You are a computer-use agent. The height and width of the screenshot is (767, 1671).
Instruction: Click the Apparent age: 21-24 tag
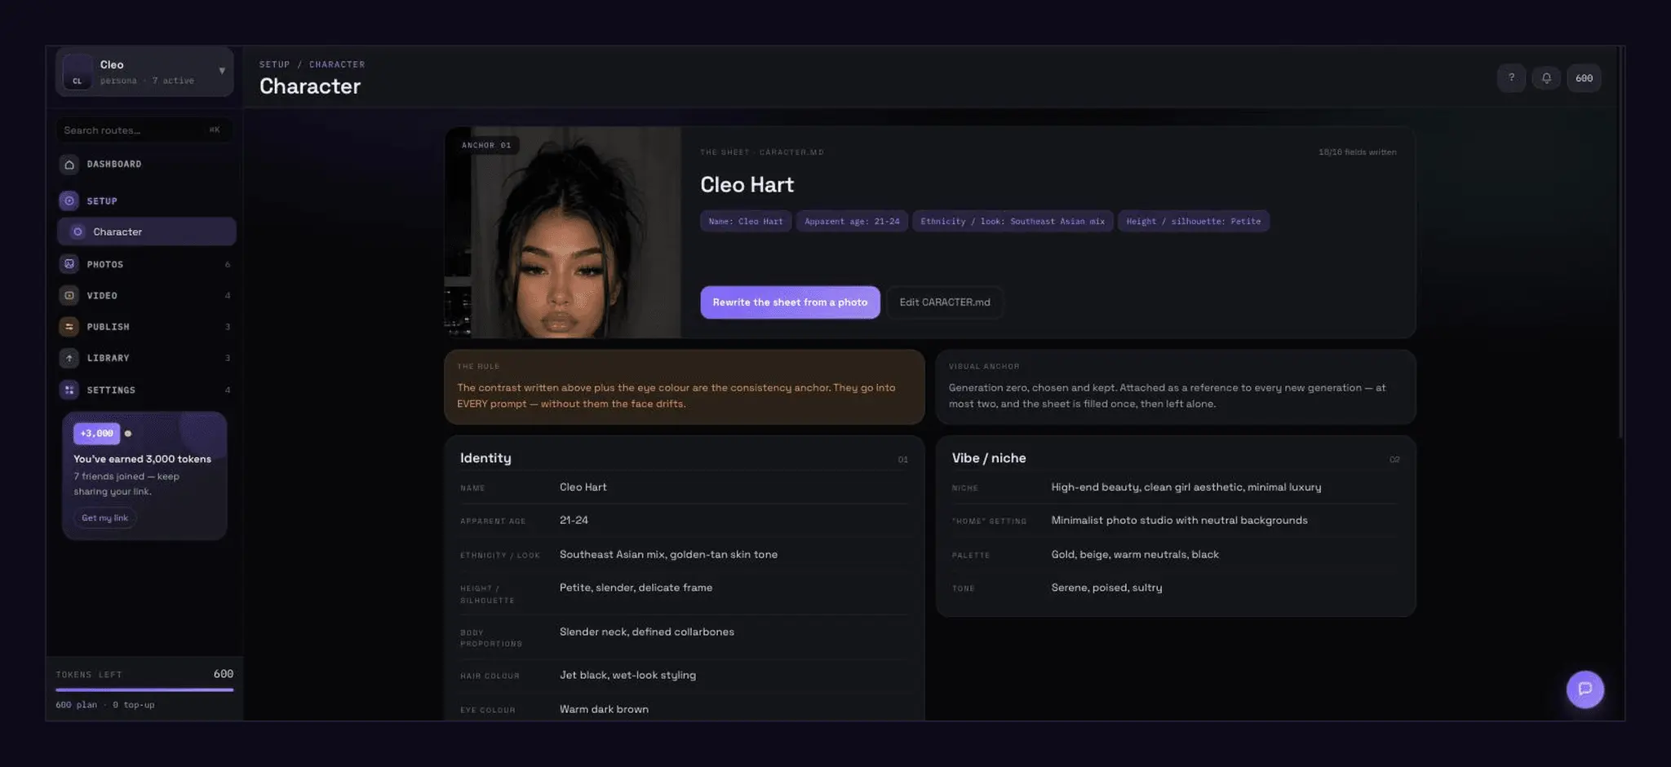pos(852,221)
